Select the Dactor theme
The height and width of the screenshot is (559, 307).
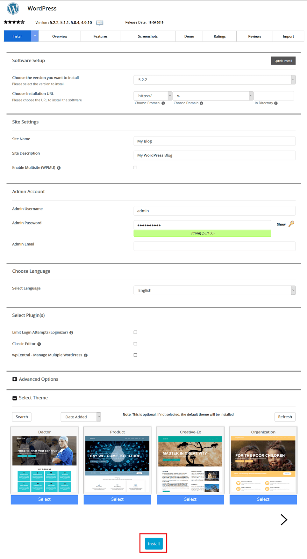45,499
